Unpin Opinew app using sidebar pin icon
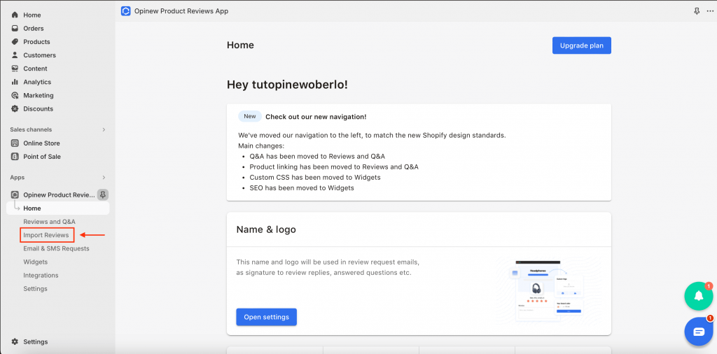The height and width of the screenshot is (354, 717). click(x=103, y=194)
